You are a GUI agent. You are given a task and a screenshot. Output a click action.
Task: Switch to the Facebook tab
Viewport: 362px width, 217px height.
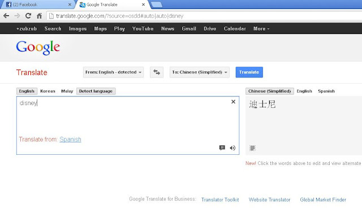point(38,5)
